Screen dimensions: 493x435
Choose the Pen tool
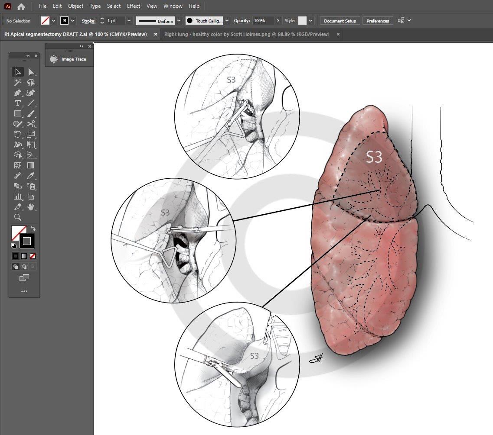click(x=18, y=93)
